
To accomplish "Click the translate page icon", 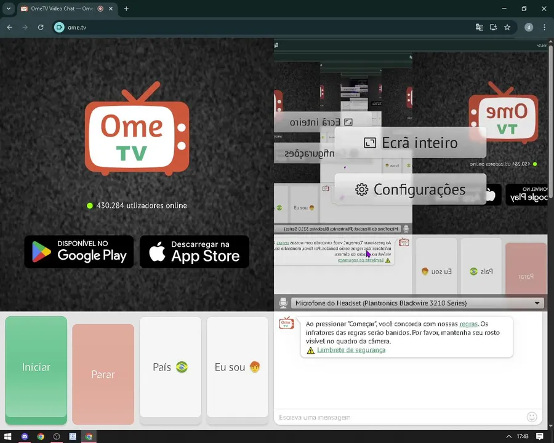I will (479, 27).
